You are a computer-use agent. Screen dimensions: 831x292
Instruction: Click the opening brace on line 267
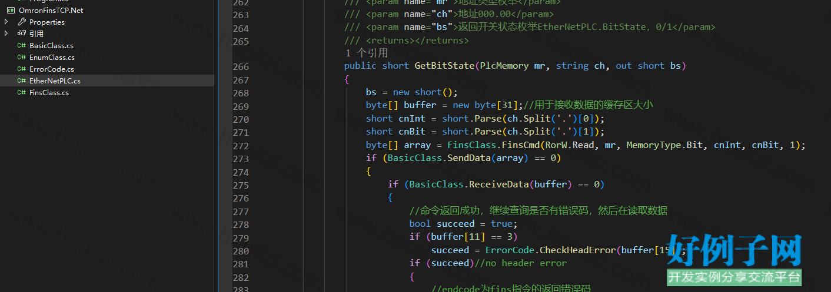click(x=347, y=79)
